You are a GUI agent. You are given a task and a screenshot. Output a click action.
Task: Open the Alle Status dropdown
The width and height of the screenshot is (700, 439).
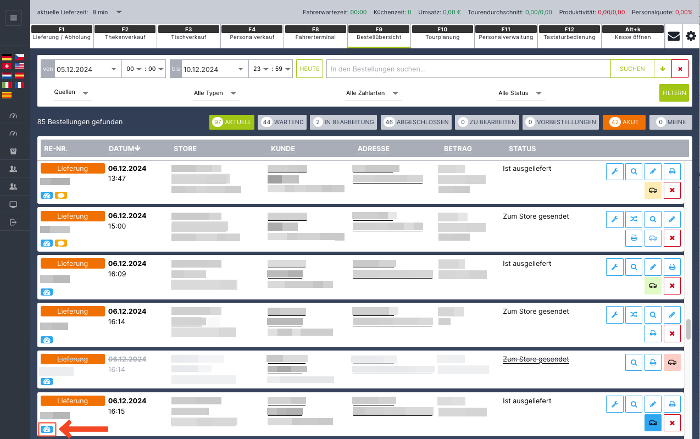tap(520, 93)
